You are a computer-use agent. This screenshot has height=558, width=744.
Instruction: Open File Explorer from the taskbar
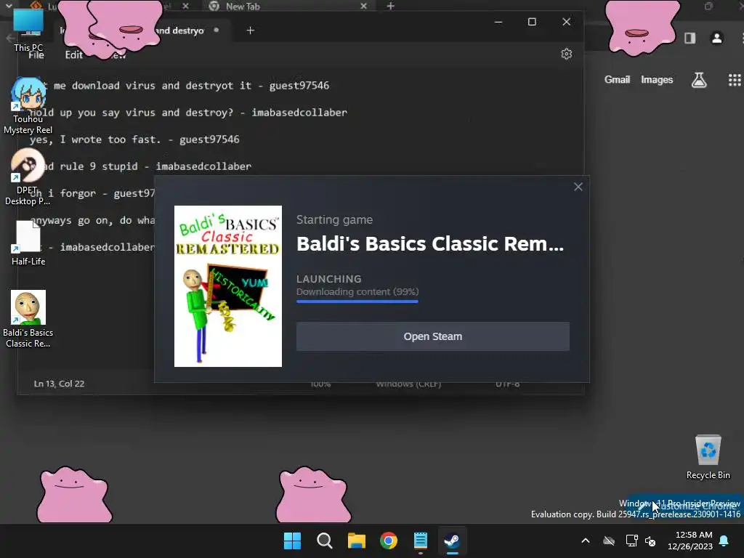point(356,541)
